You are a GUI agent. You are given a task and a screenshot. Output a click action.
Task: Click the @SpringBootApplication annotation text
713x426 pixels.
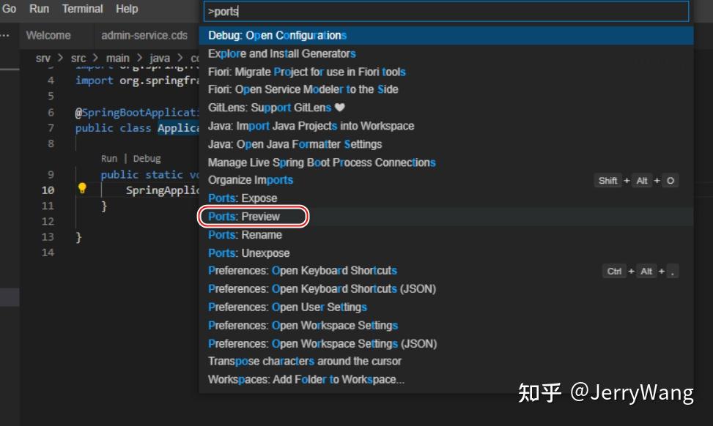(x=137, y=112)
